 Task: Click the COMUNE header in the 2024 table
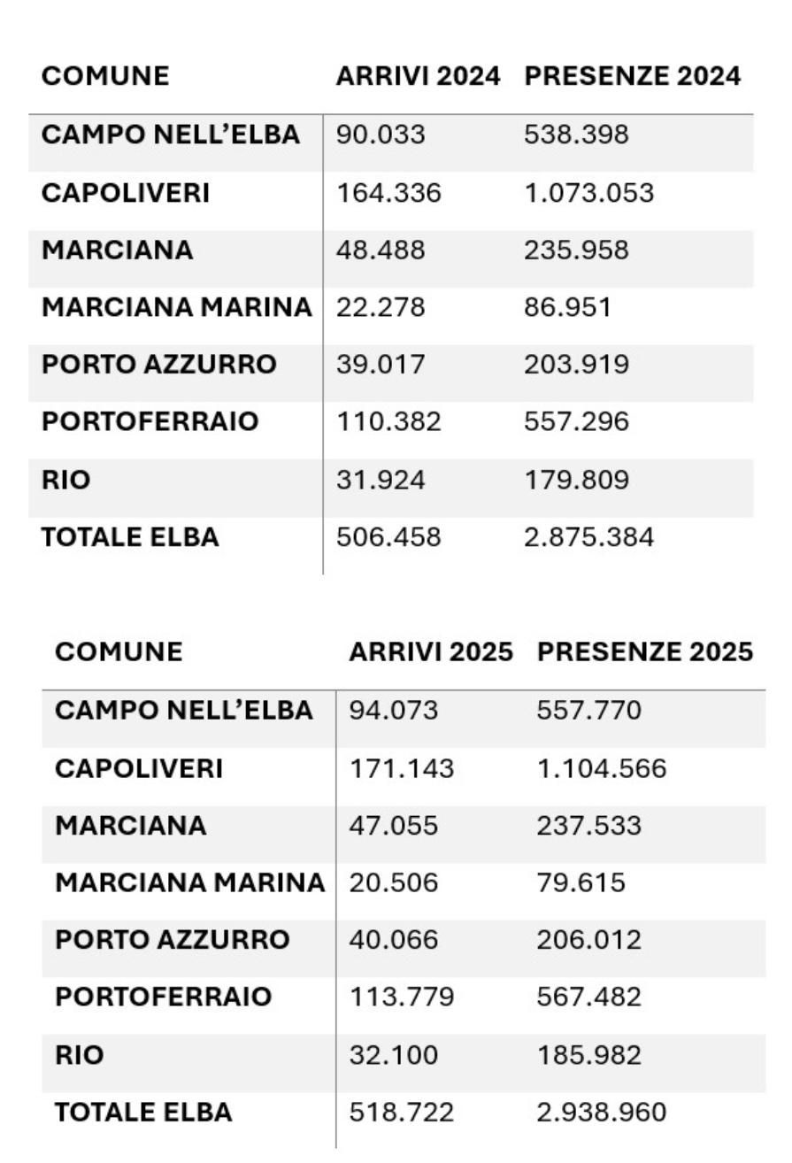click(105, 77)
